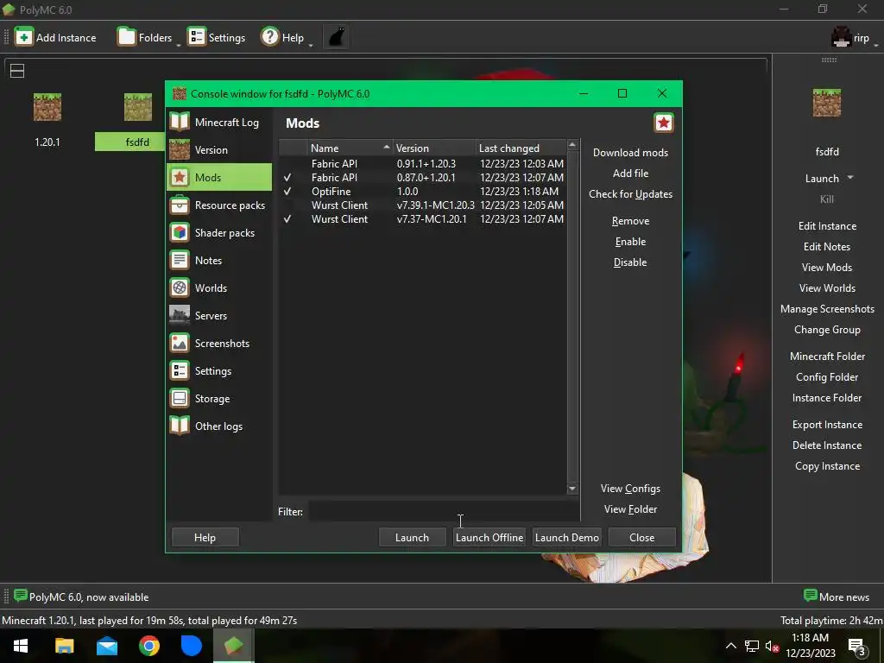Toggle checkbox for Fabric API 0.87.0+1.20.1
Image resolution: width=884 pixels, height=663 pixels.
tap(287, 177)
